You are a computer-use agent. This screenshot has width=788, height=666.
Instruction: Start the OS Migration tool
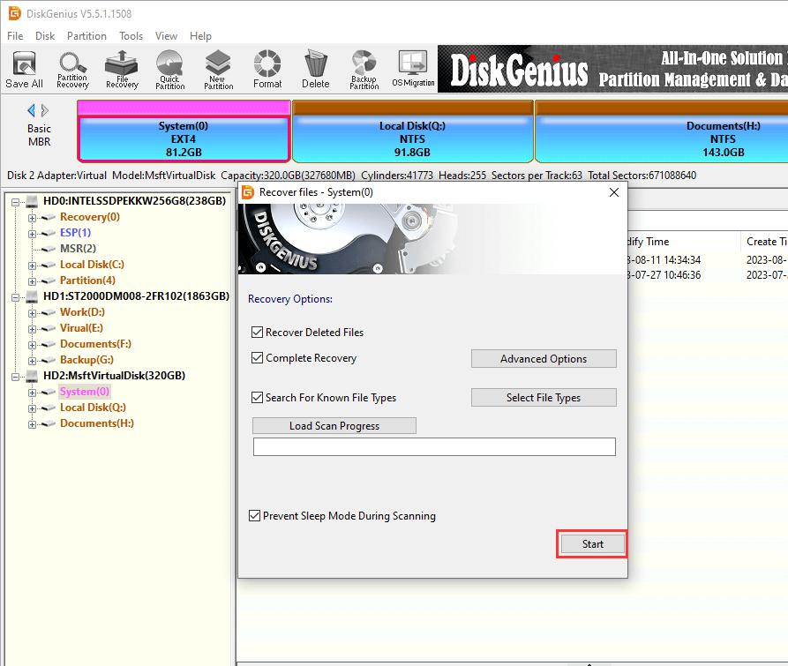(413, 70)
